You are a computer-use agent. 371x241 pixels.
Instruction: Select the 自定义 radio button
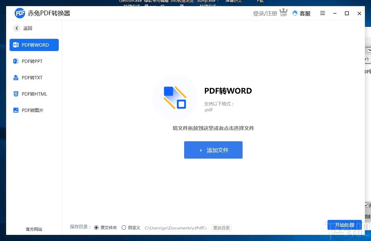click(124, 227)
